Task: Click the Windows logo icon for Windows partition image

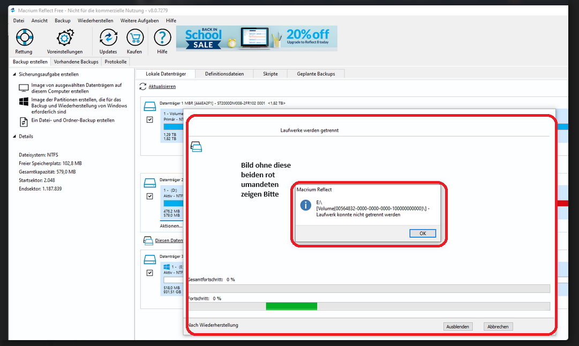Action: pos(24,102)
